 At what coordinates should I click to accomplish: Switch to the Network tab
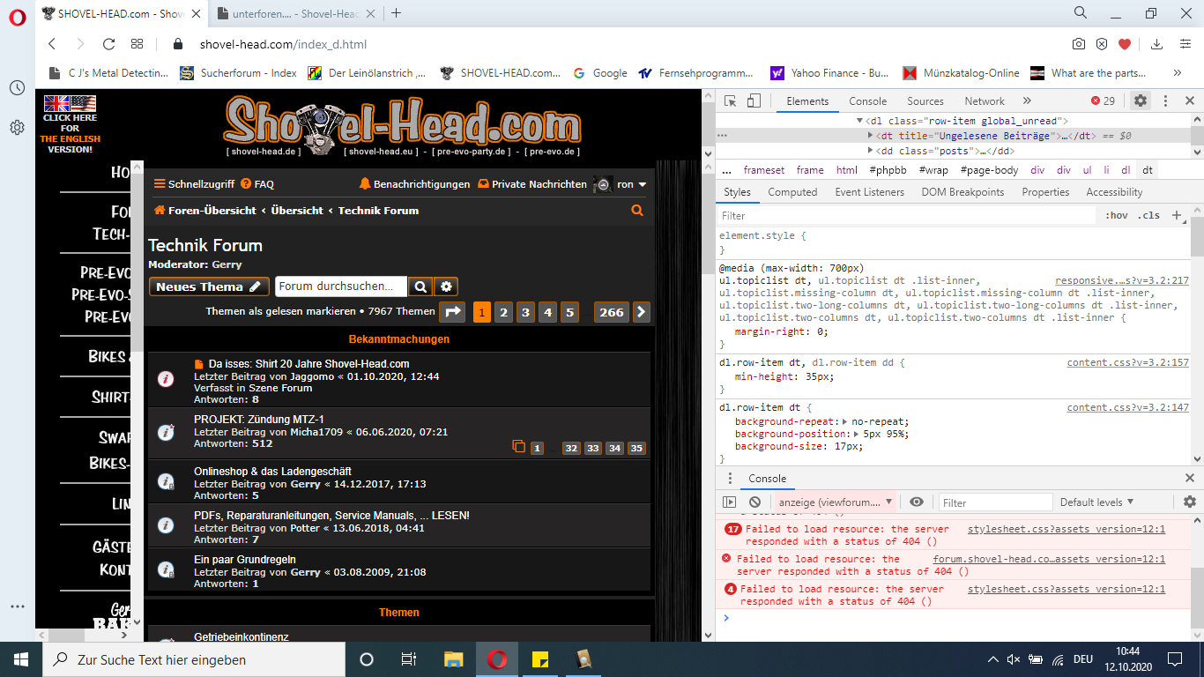click(985, 100)
